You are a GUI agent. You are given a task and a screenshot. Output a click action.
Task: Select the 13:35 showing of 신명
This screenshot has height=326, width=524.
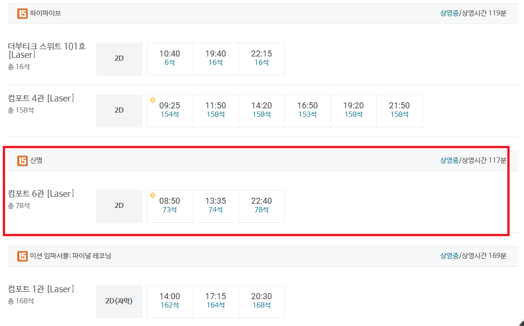click(x=215, y=206)
